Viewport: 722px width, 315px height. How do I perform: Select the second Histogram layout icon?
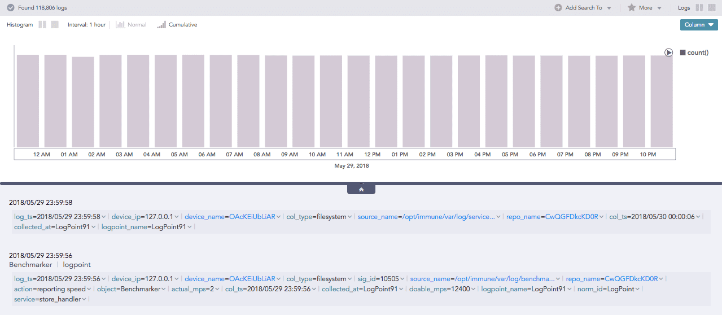(55, 25)
